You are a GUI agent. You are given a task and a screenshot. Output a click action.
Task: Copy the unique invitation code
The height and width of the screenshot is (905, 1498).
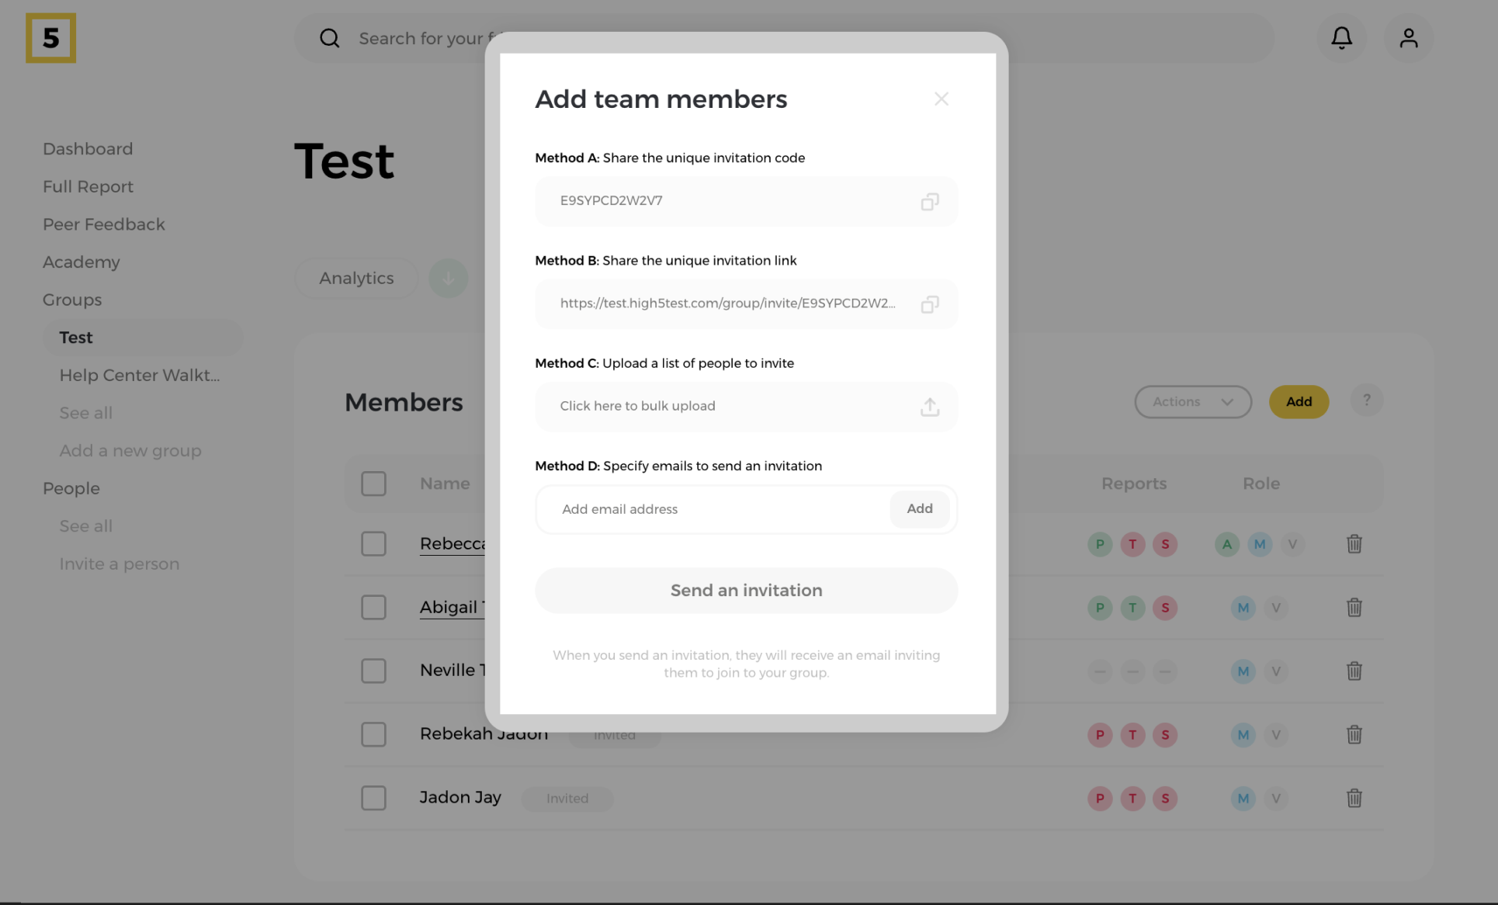click(929, 202)
